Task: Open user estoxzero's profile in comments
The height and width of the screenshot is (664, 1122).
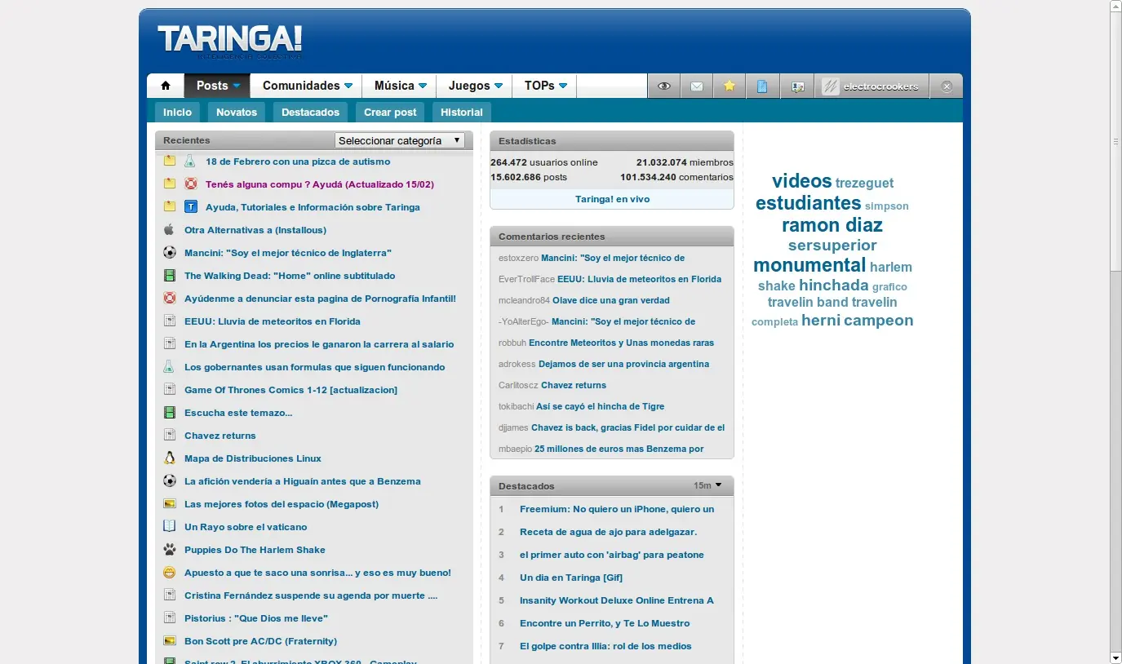Action: click(519, 258)
